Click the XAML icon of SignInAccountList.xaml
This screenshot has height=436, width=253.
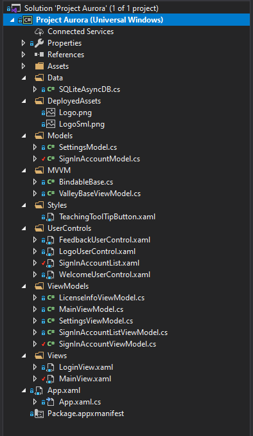pos(51,263)
